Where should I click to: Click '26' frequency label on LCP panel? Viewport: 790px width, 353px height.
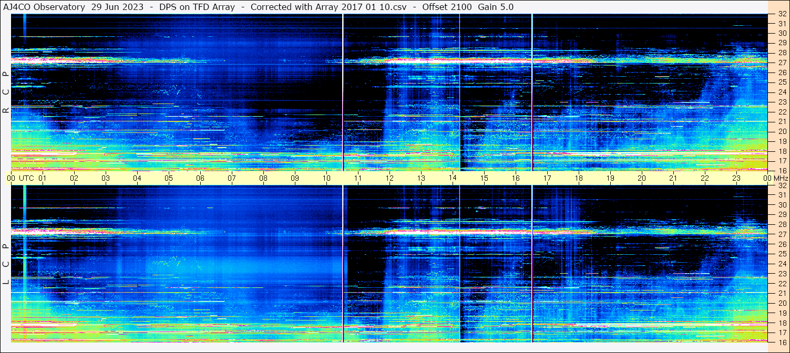[782, 244]
